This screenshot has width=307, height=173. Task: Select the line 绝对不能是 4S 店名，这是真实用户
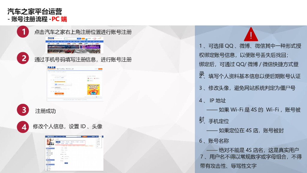[x=259, y=150]
